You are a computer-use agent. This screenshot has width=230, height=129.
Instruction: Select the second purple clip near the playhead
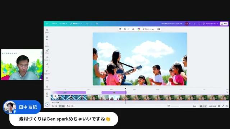point(114,92)
